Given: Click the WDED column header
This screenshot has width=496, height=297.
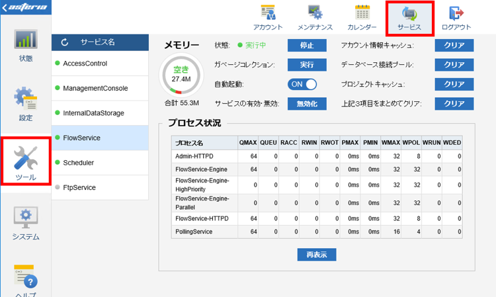Looking at the screenshot, I should click(x=452, y=143).
